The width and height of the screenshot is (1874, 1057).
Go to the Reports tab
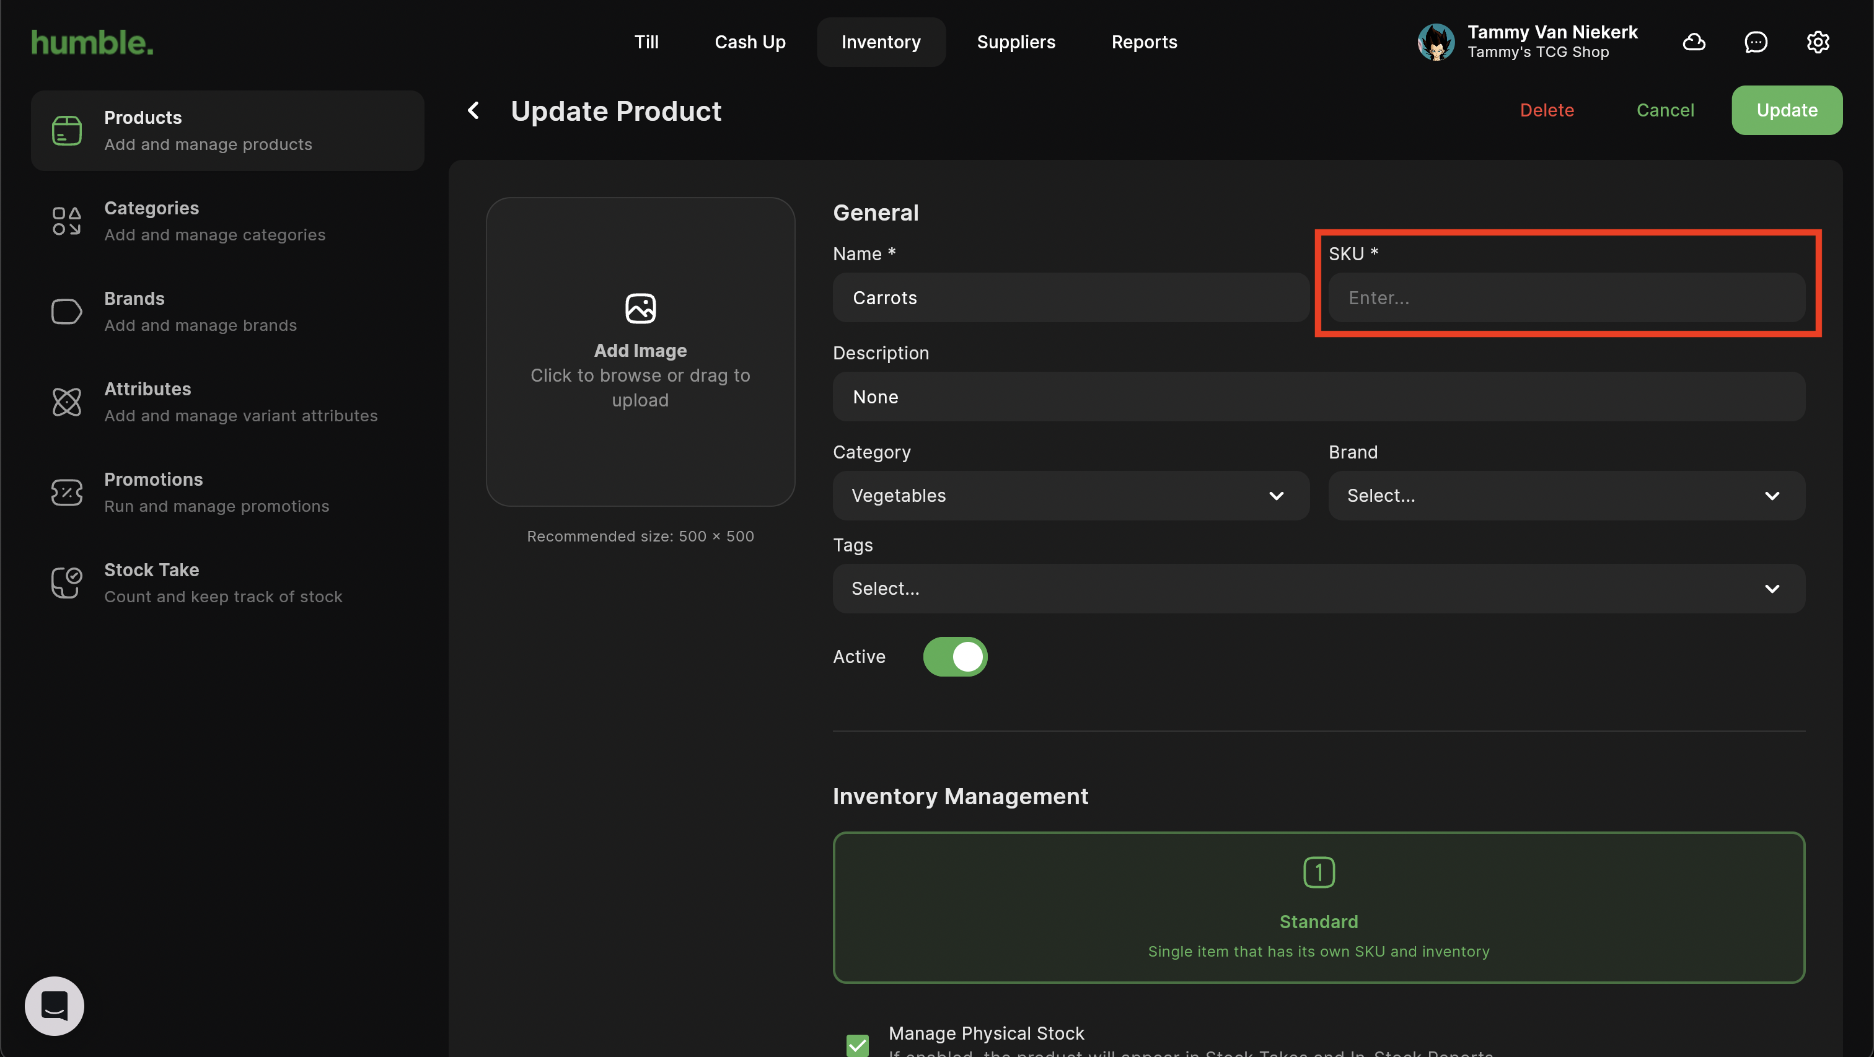tap(1143, 42)
